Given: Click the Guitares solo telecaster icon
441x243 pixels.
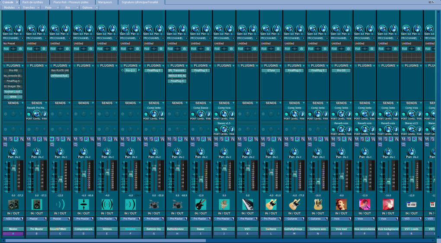Looking at the screenshot, I should tap(318, 205).
